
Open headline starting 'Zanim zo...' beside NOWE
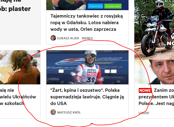(156, 97)
